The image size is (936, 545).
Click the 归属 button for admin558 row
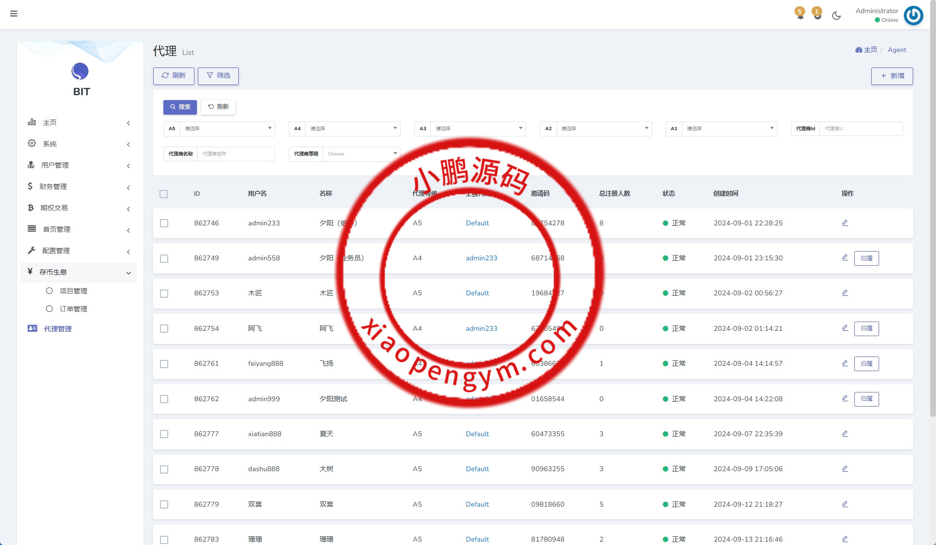tap(866, 258)
